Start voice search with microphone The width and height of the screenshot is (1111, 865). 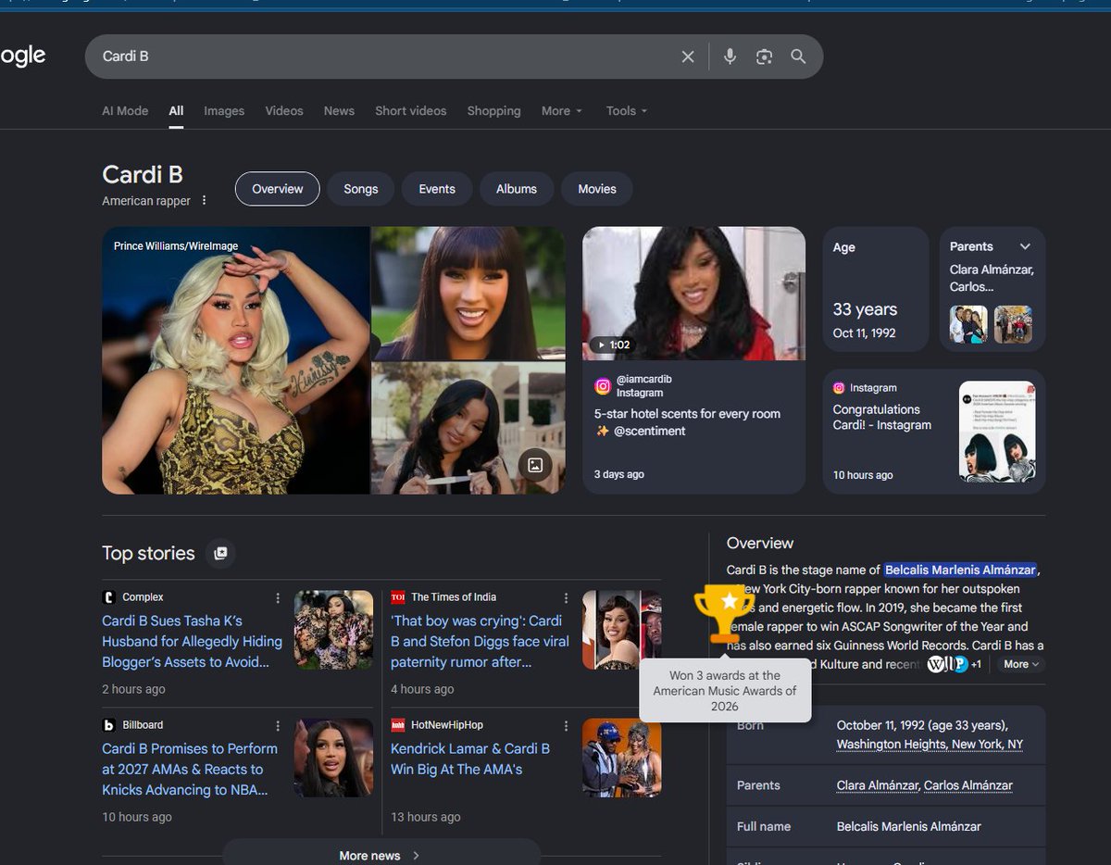click(x=730, y=56)
